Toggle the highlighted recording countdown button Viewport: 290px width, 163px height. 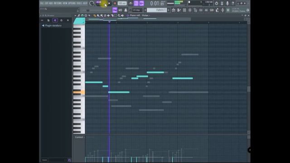pos(136,3)
